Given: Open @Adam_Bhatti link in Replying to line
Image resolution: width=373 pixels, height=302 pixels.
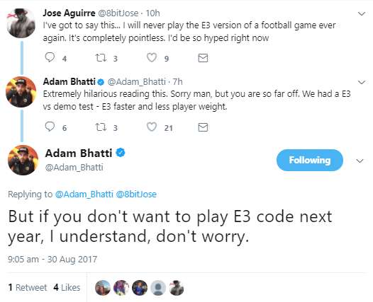Looking at the screenshot, I should click(x=84, y=194).
